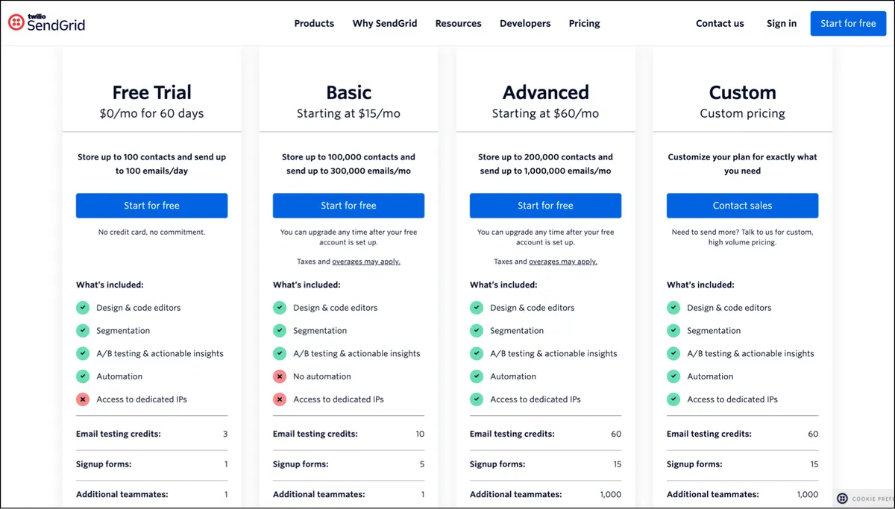The width and height of the screenshot is (895, 509).
Task: Open the Why SendGrid menu
Action: tap(385, 23)
